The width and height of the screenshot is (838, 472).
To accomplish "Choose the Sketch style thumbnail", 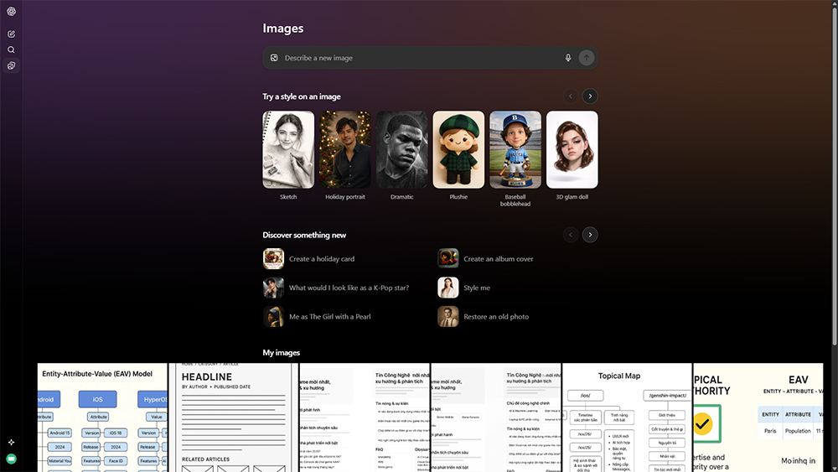I will (x=288, y=150).
